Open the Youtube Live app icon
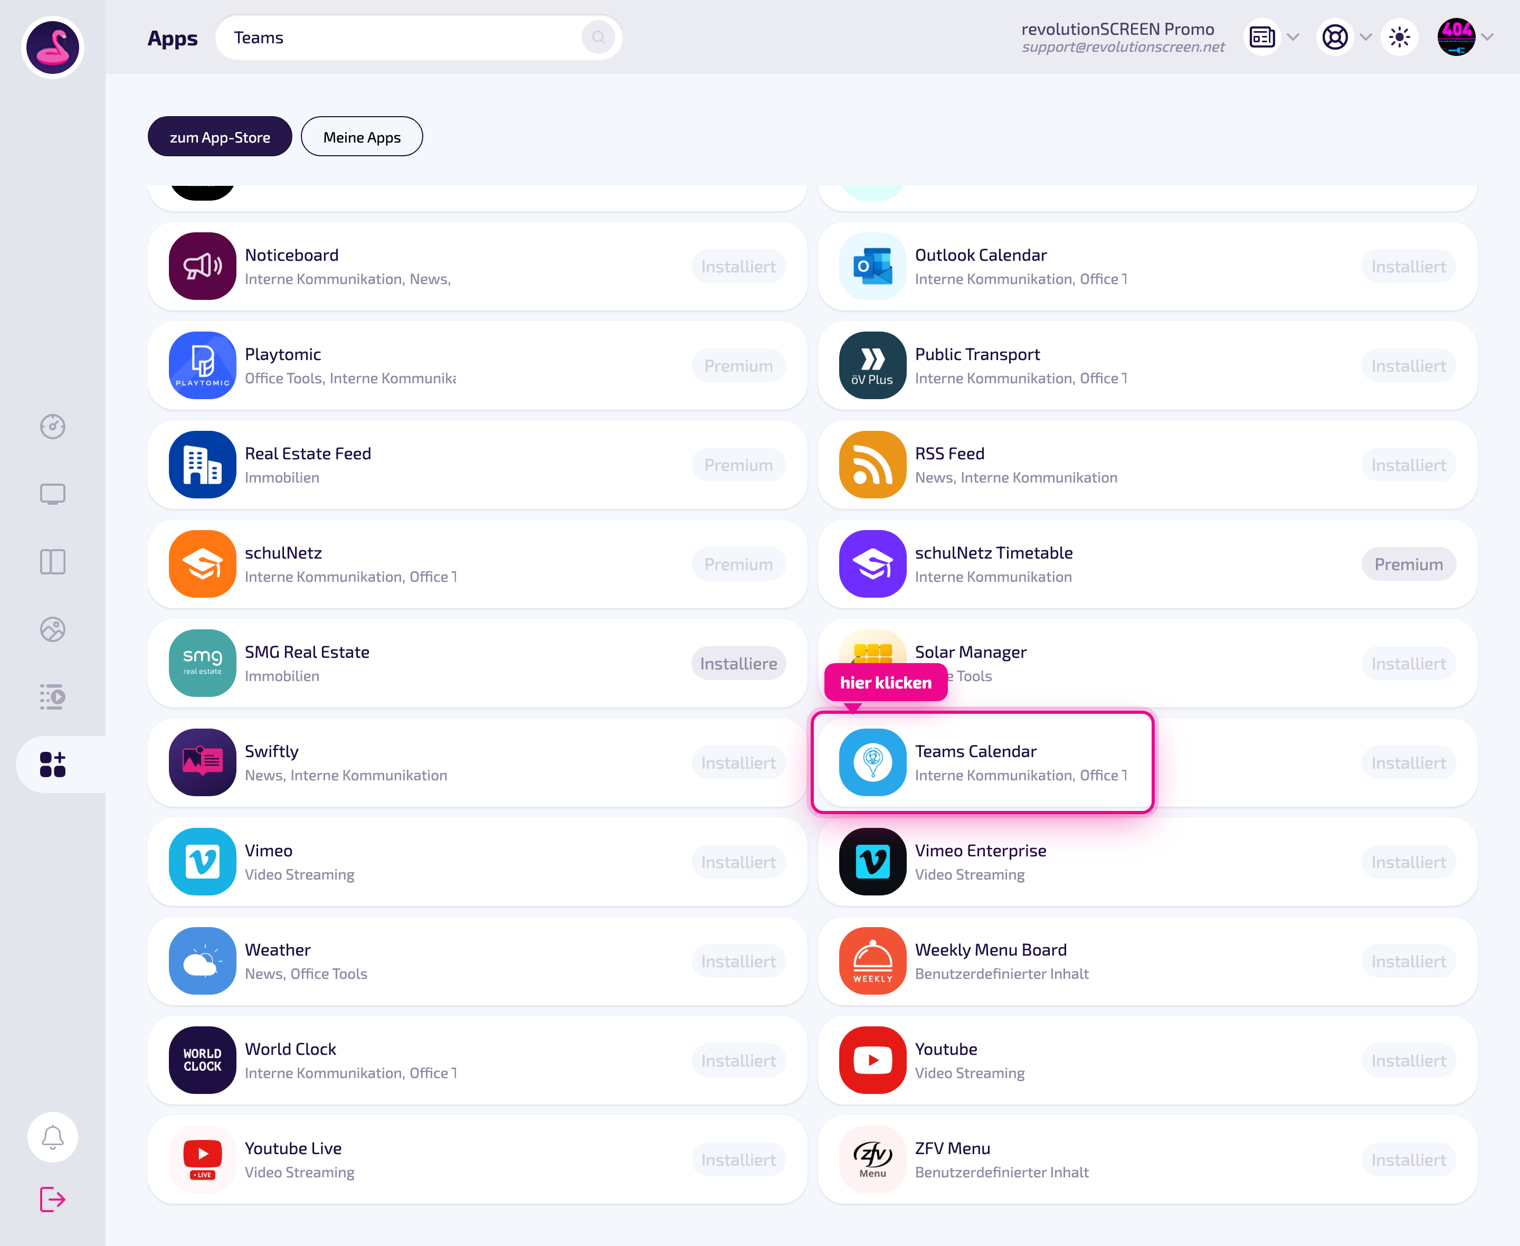 pyautogui.click(x=202, y=1159)
